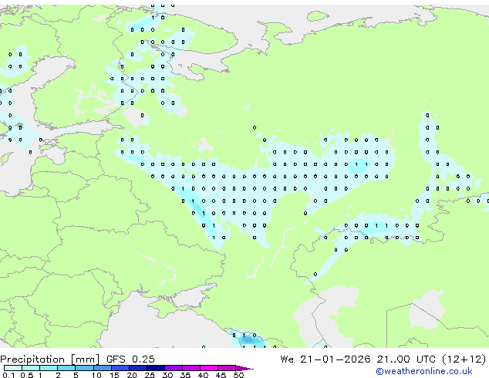The width and height of the screenshot is (489, 378).
Task: Click the '21..00 UTC' time label
Action: (406, 359)
